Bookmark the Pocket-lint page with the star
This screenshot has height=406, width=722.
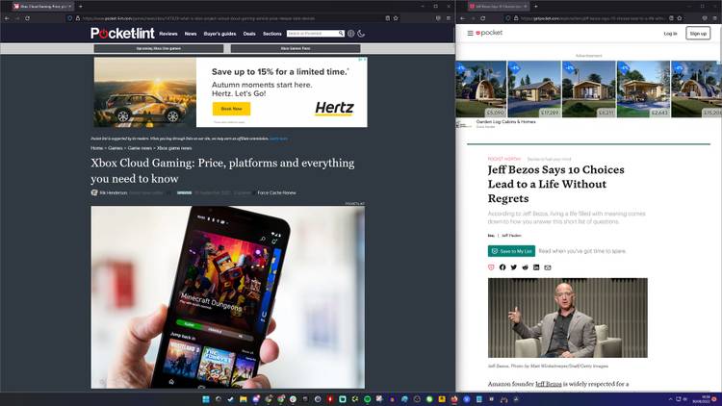[x=396, y=18]
